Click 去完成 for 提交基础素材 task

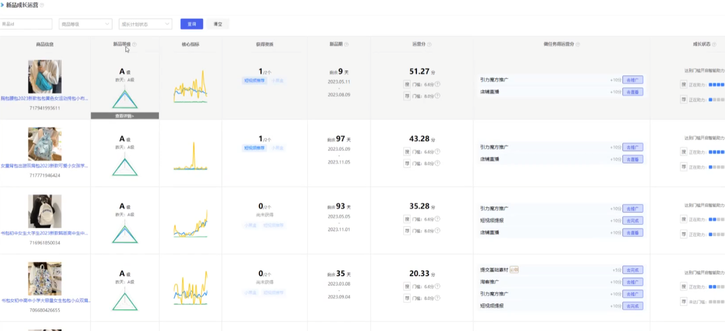point(632,270)
